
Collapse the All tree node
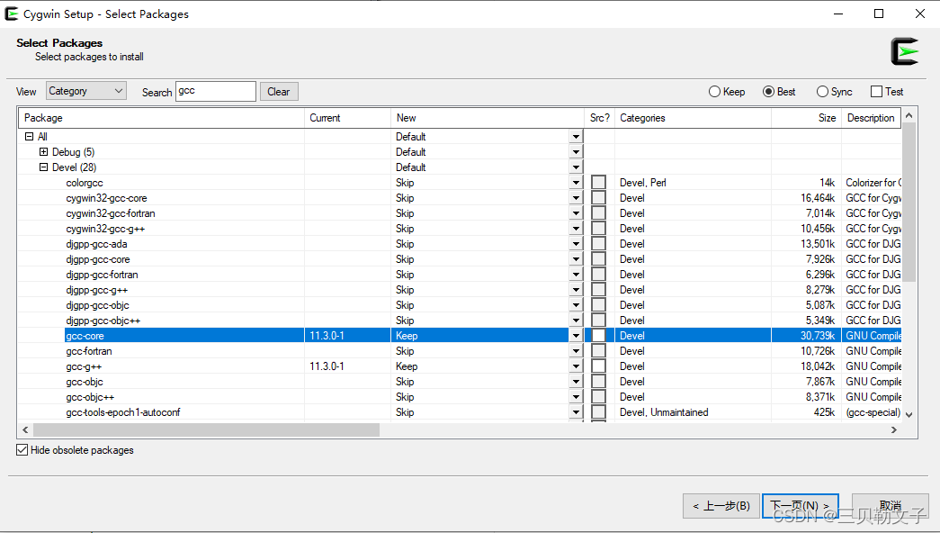click(x=29, y=136)
